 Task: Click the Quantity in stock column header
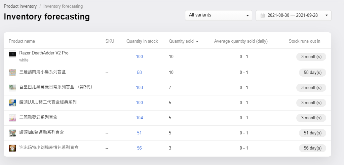(x=142, y=41)
